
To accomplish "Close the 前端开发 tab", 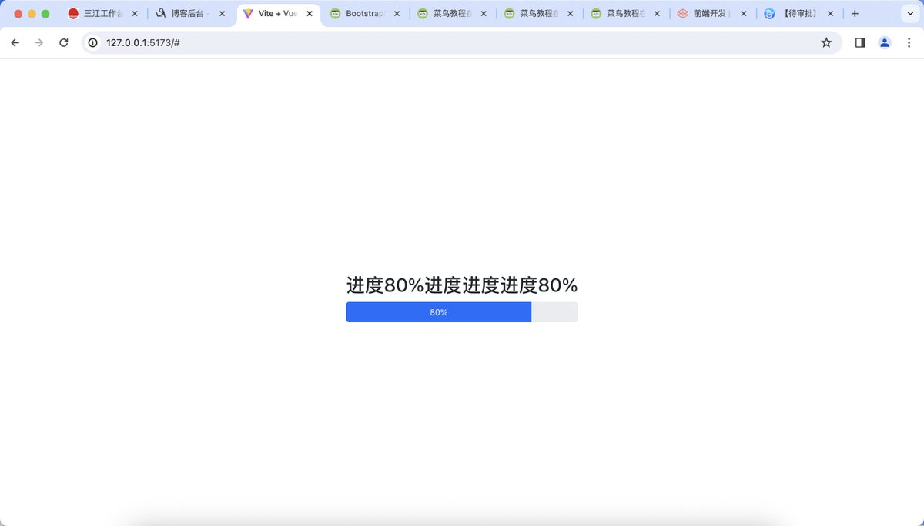I will [745, 14].
